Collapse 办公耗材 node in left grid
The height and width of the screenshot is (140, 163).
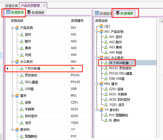(x=12, y=62)
